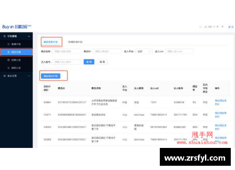This screenshot has width=235, height=170.
Task: Click the icon next to 普通计划 in the sidebar
Action: tap(8, 44)
